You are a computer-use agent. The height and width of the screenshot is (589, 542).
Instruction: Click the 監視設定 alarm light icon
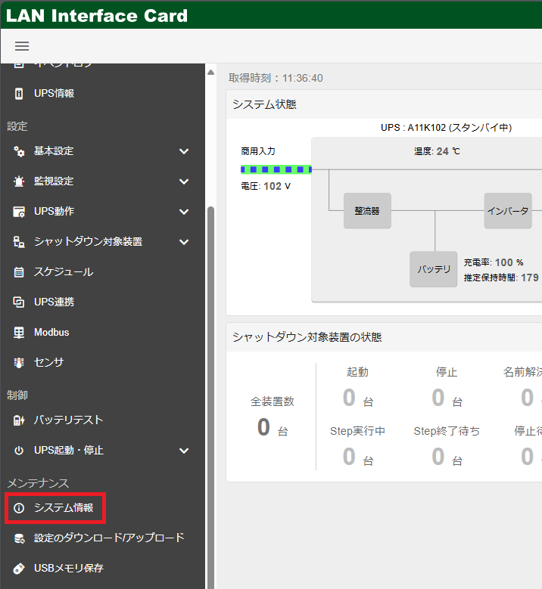coord(19,181)
